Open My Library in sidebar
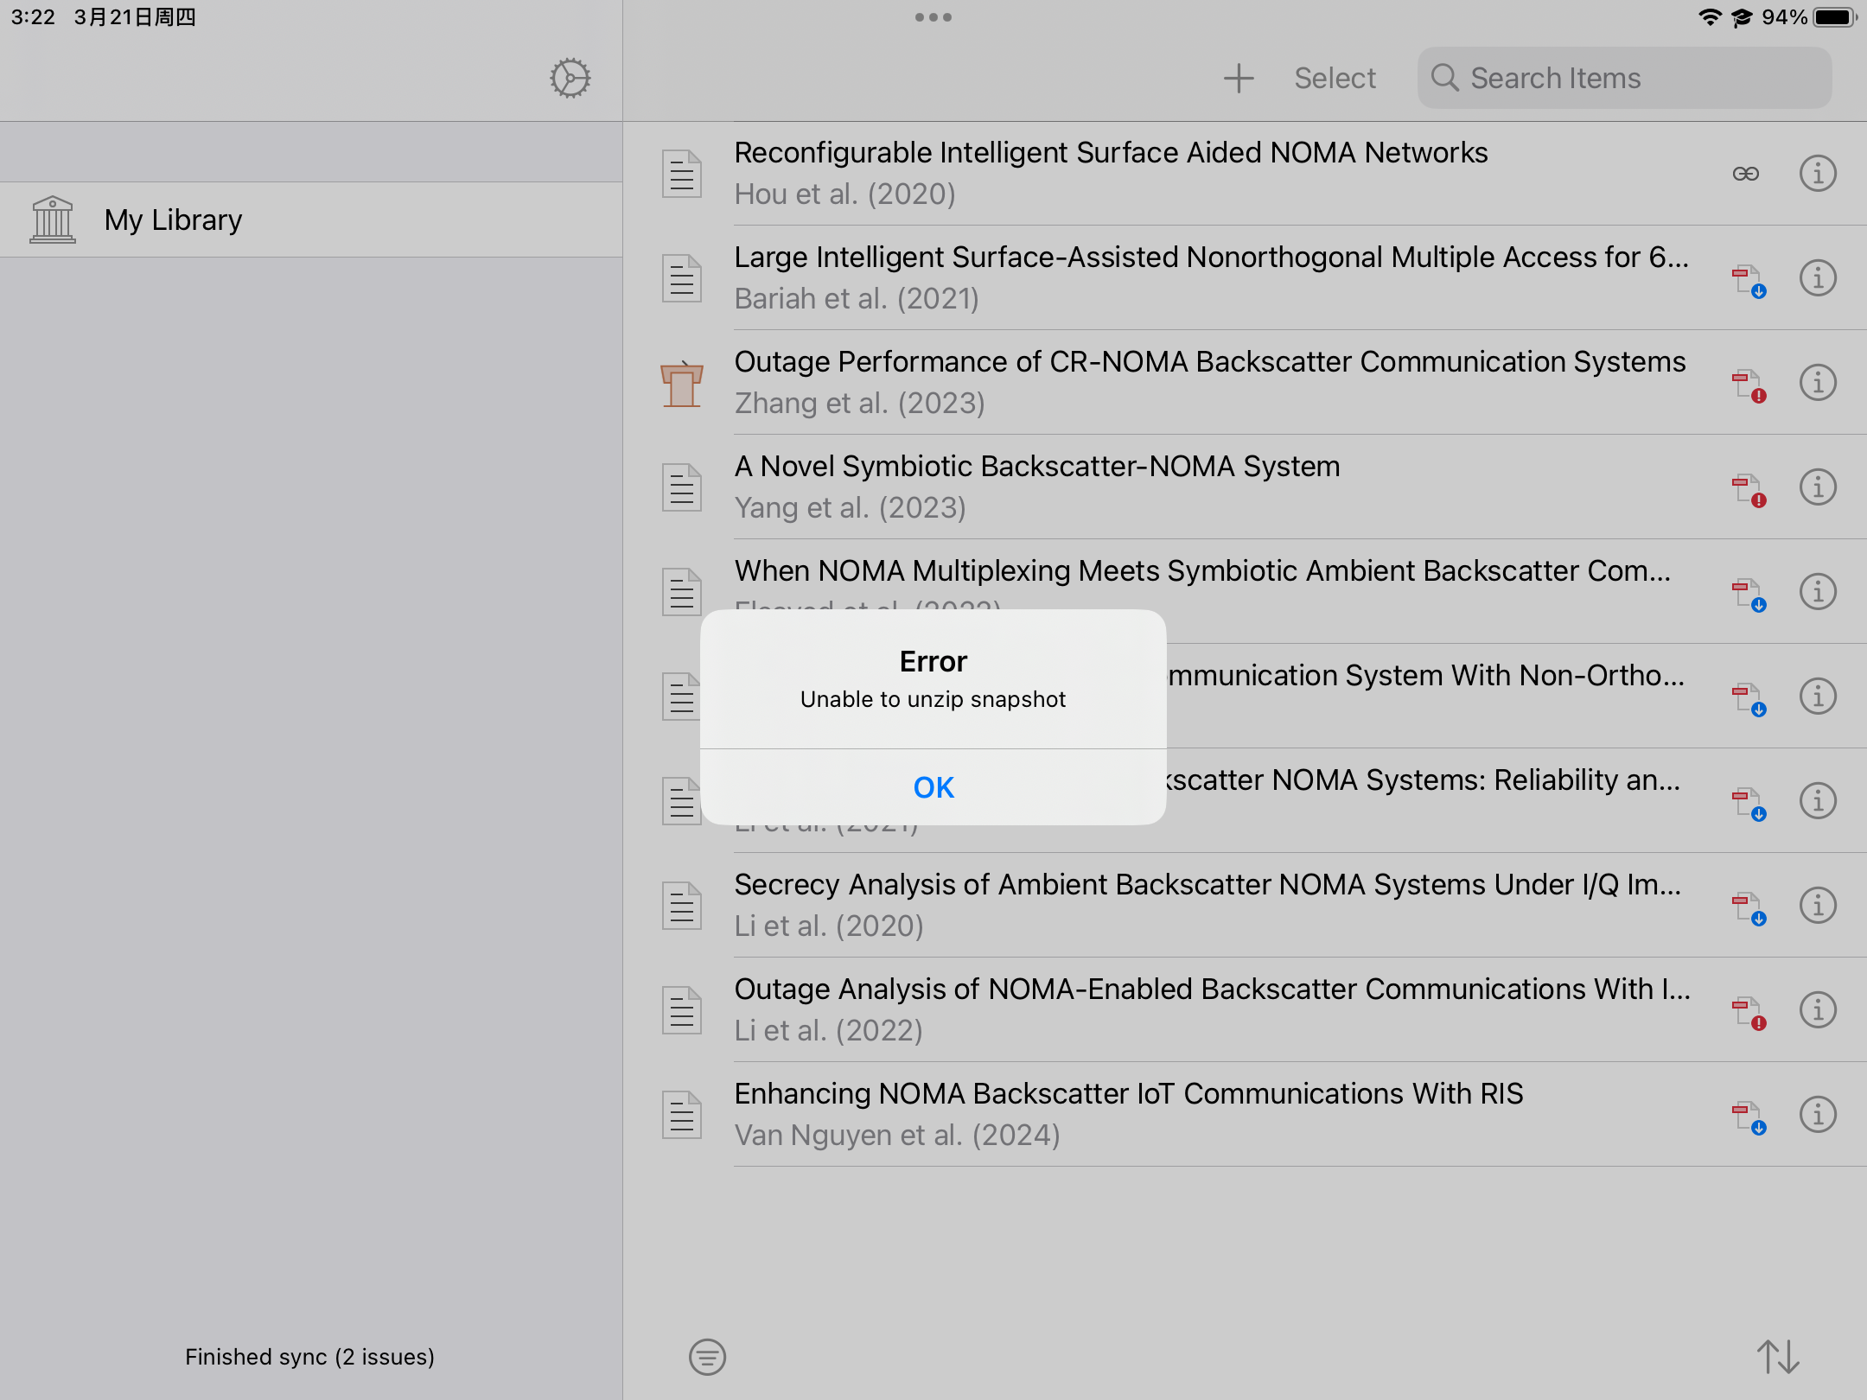This screenshot has height=1400, width=1867. tap(173, 220)
